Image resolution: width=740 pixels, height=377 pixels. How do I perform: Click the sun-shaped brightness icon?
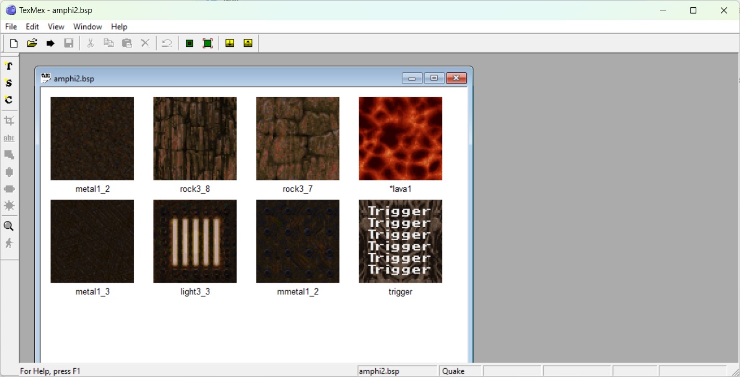(x=9, y=206)
